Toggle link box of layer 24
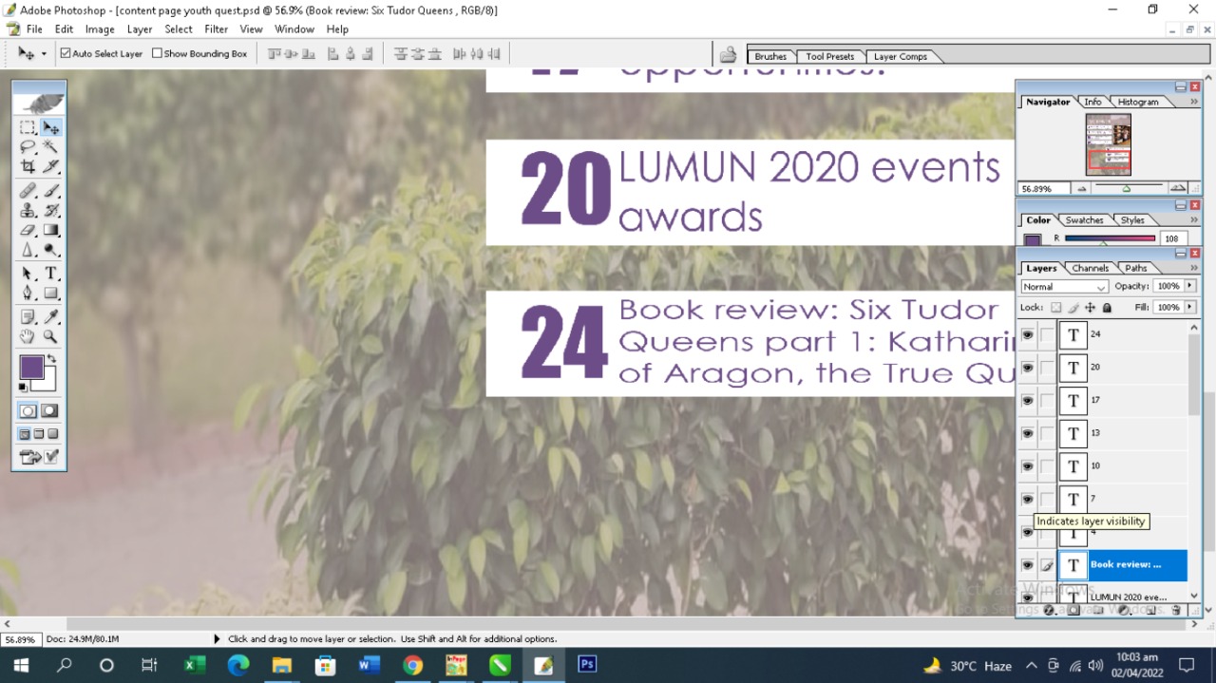1216x683 pixels. tap(1047, 334)
